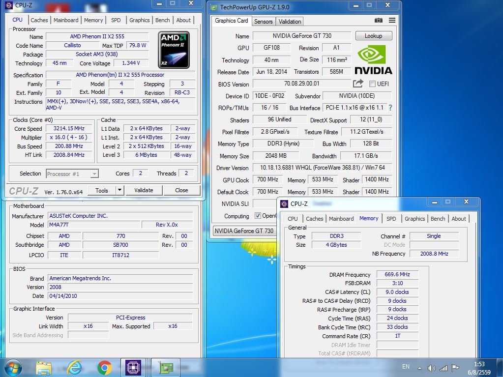
Task: Click the BIOS export share icon
Action: 358,84
